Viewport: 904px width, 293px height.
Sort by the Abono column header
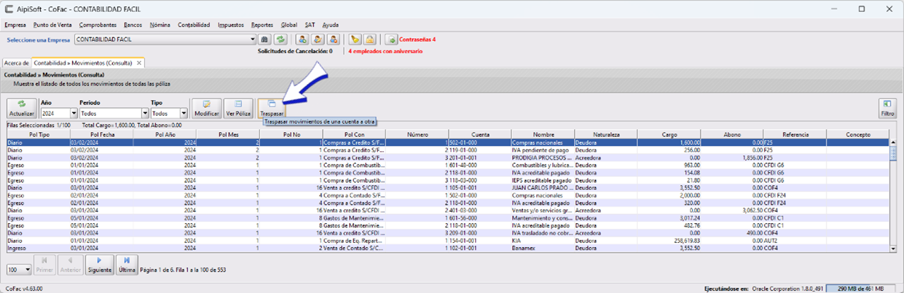tap(732, 134)
